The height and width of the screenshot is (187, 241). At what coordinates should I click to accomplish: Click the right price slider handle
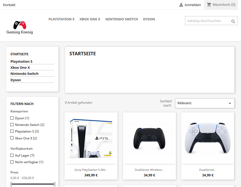(x=54, y=184)
